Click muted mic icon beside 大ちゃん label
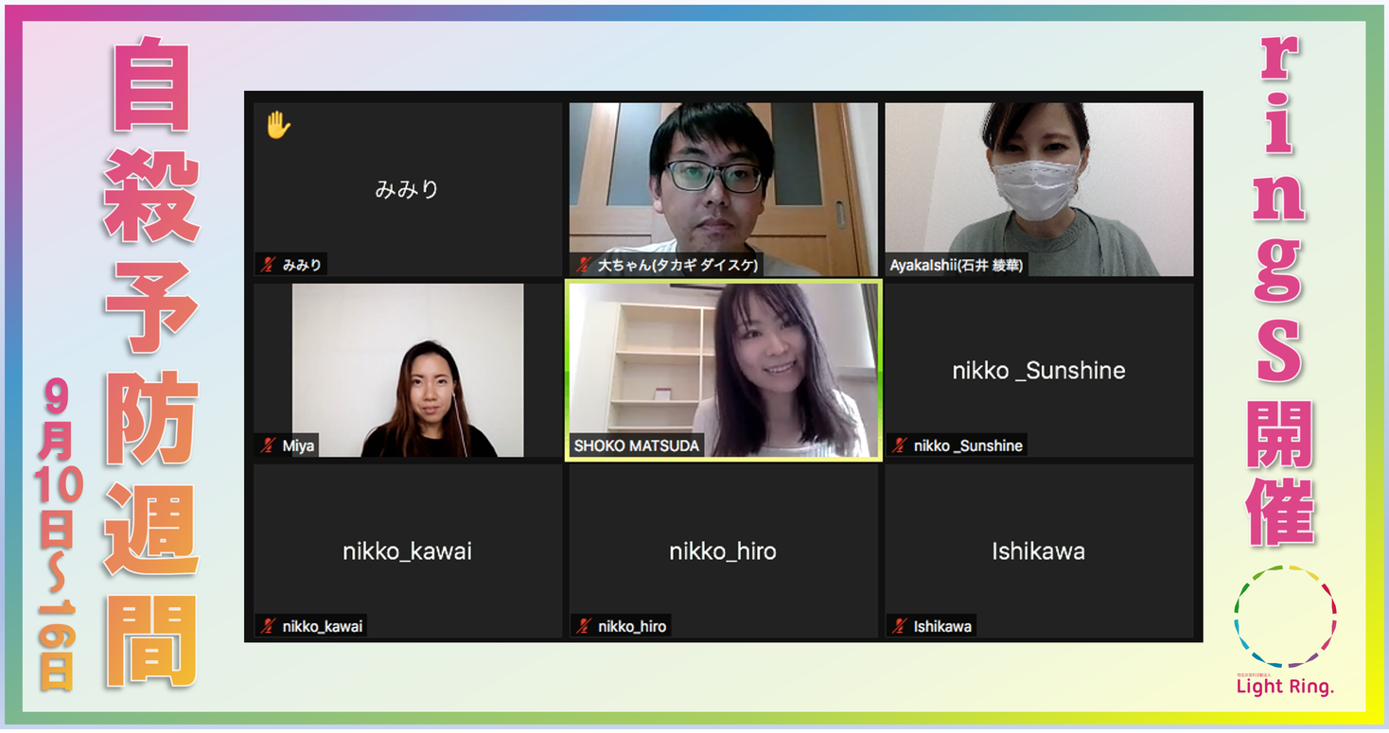This screenshot has height=733, width=1389. [584, 266]
